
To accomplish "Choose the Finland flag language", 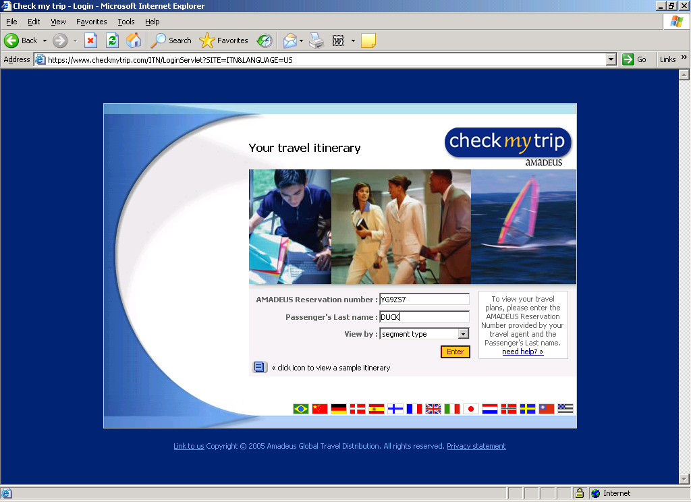I will [395, 409].
